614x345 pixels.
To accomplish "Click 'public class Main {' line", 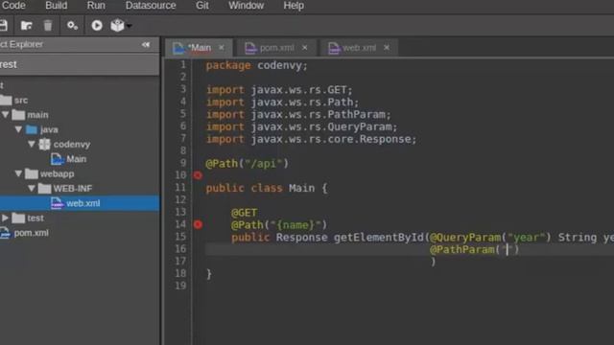I will point(267,188).
